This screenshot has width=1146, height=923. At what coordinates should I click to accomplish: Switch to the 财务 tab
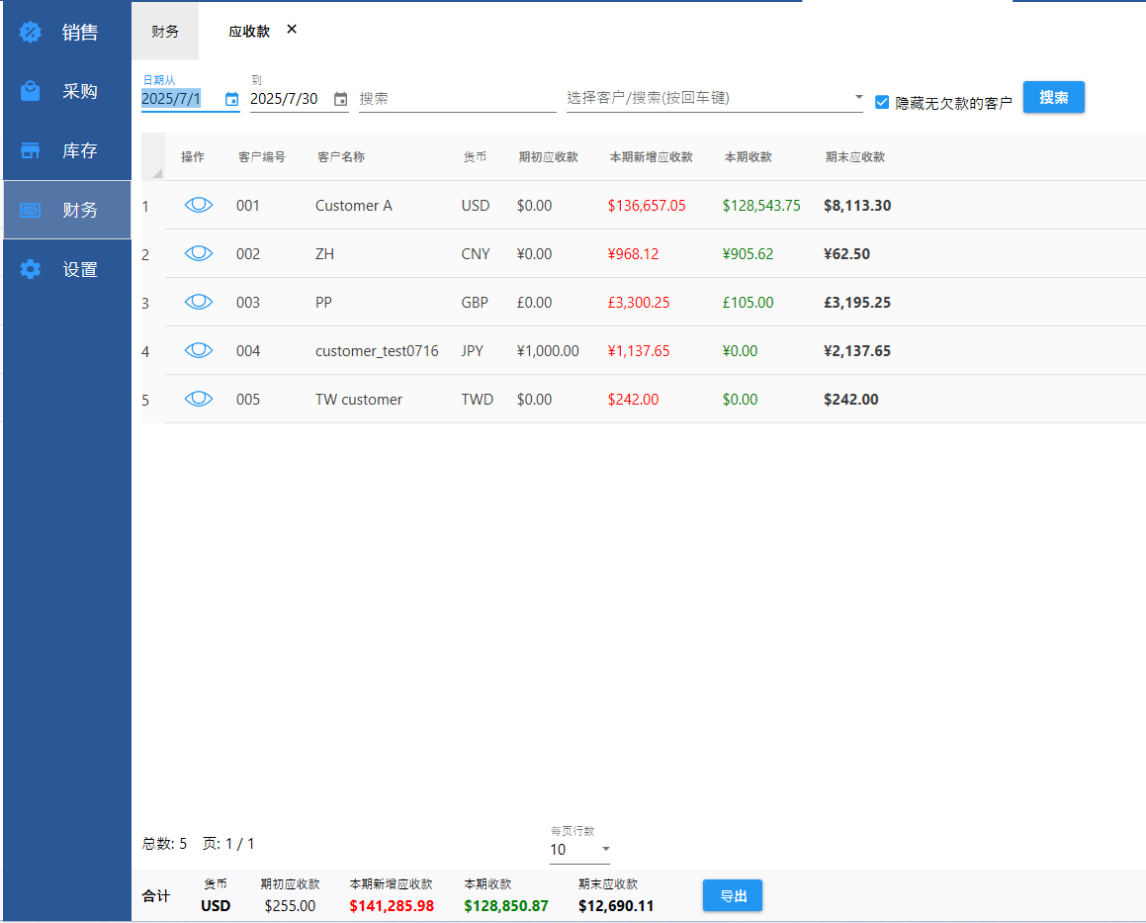[x=165, y=31]
